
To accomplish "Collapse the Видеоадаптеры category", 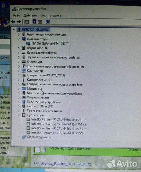I will point(19,39).
